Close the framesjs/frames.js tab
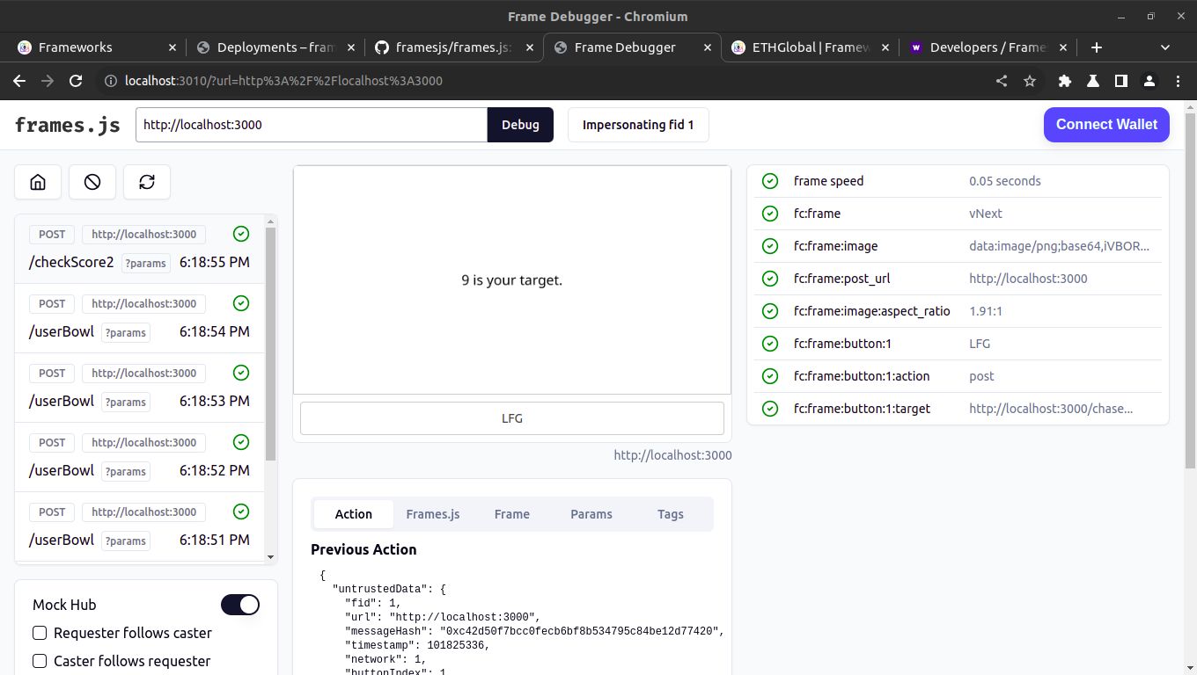The height and width of the screenshot is (675, 1197). [530, 47]
